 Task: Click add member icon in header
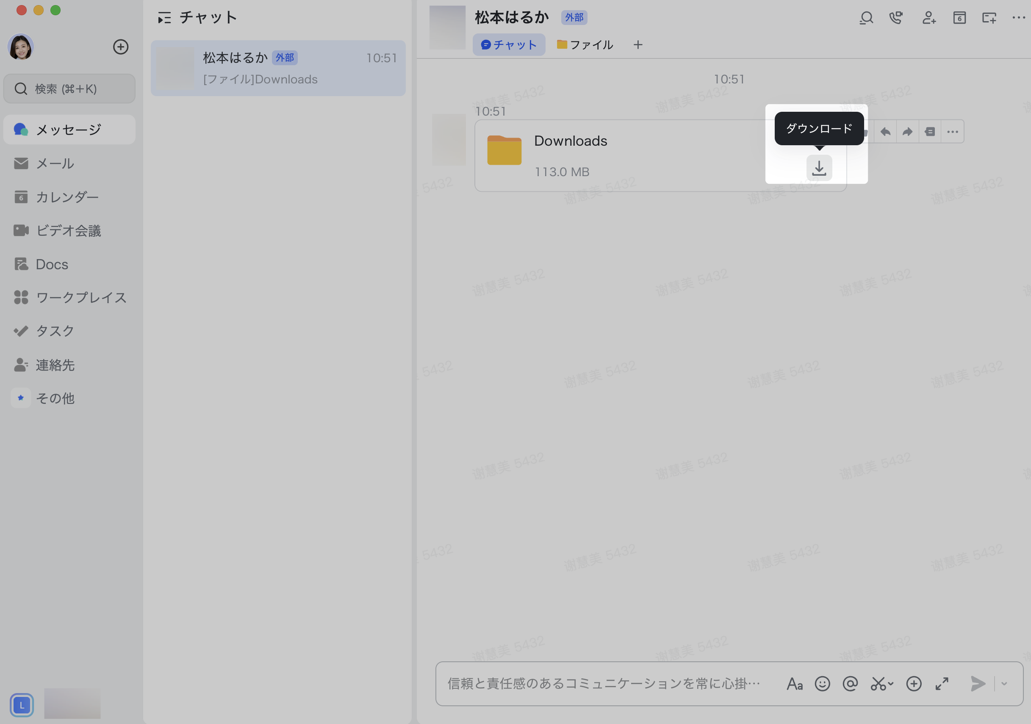pos(928,18)
